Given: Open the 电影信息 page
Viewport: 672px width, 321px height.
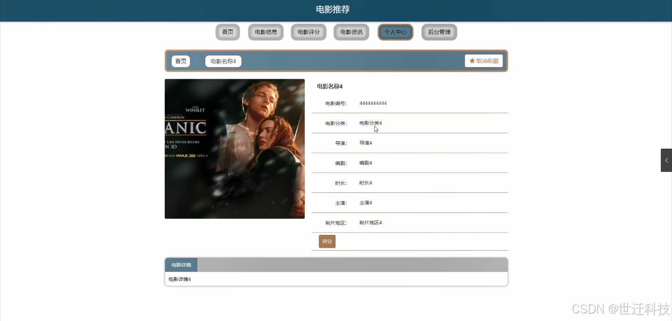Looking at the screenshot, I should (x=266, y=32).
